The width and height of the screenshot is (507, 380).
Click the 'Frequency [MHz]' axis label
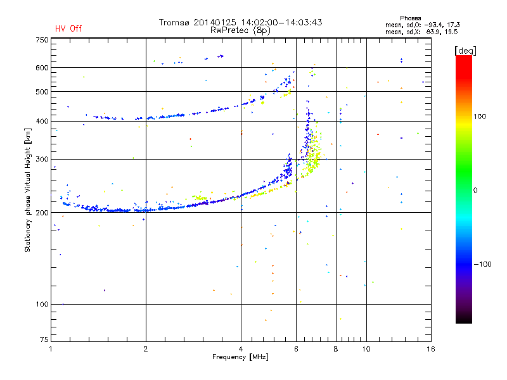pos(240,357)
